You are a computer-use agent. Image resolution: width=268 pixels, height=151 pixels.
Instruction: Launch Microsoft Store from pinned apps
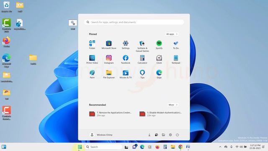109,45
